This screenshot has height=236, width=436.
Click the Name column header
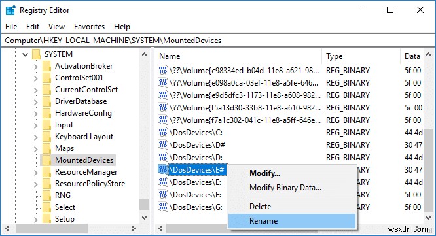(238, 56)
